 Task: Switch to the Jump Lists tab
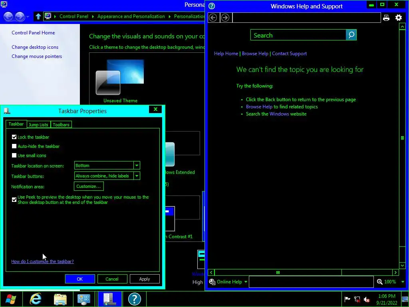(38, 125)
